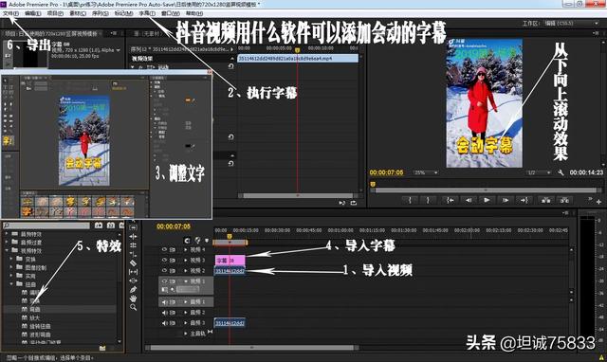Screen dimensions: 607x362
Task: Select the Pen tool
Action: 133,290
